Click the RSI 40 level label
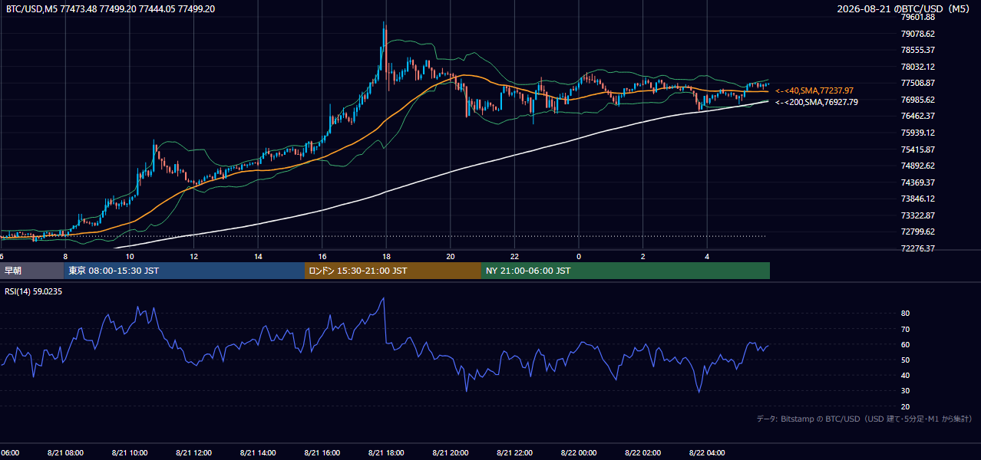Viewport: 981px width, 460px height. [x=905, y=375]
